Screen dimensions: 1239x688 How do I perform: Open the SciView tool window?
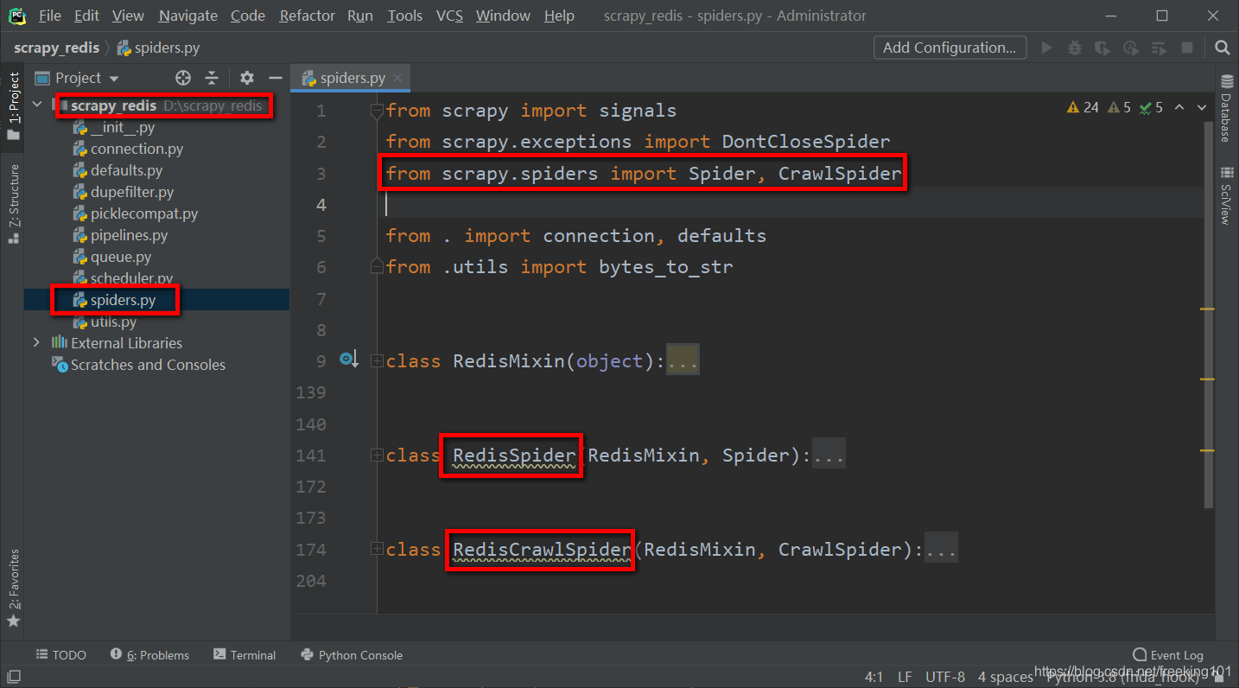click(x=1226, y=195)
